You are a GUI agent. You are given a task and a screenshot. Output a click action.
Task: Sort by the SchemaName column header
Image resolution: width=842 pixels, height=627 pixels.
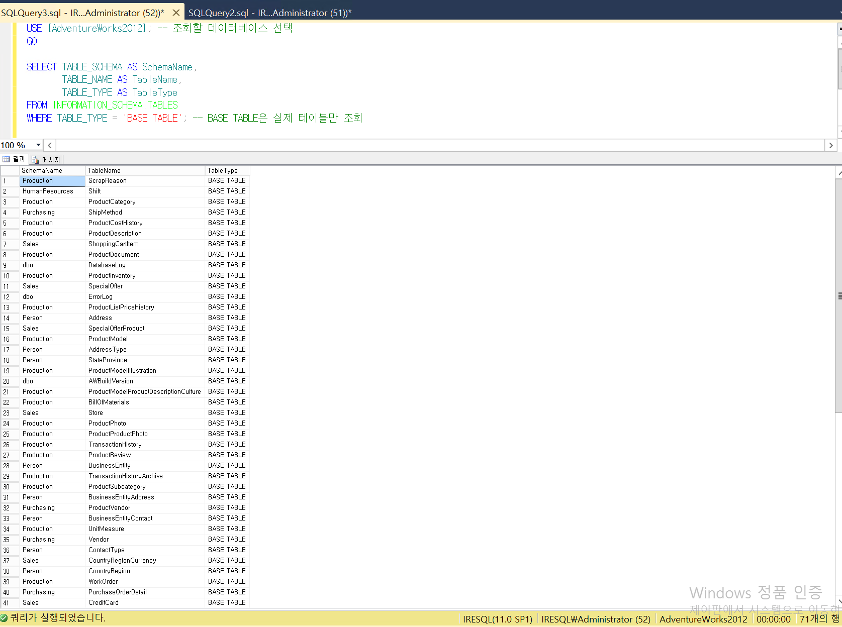point(42,170)
